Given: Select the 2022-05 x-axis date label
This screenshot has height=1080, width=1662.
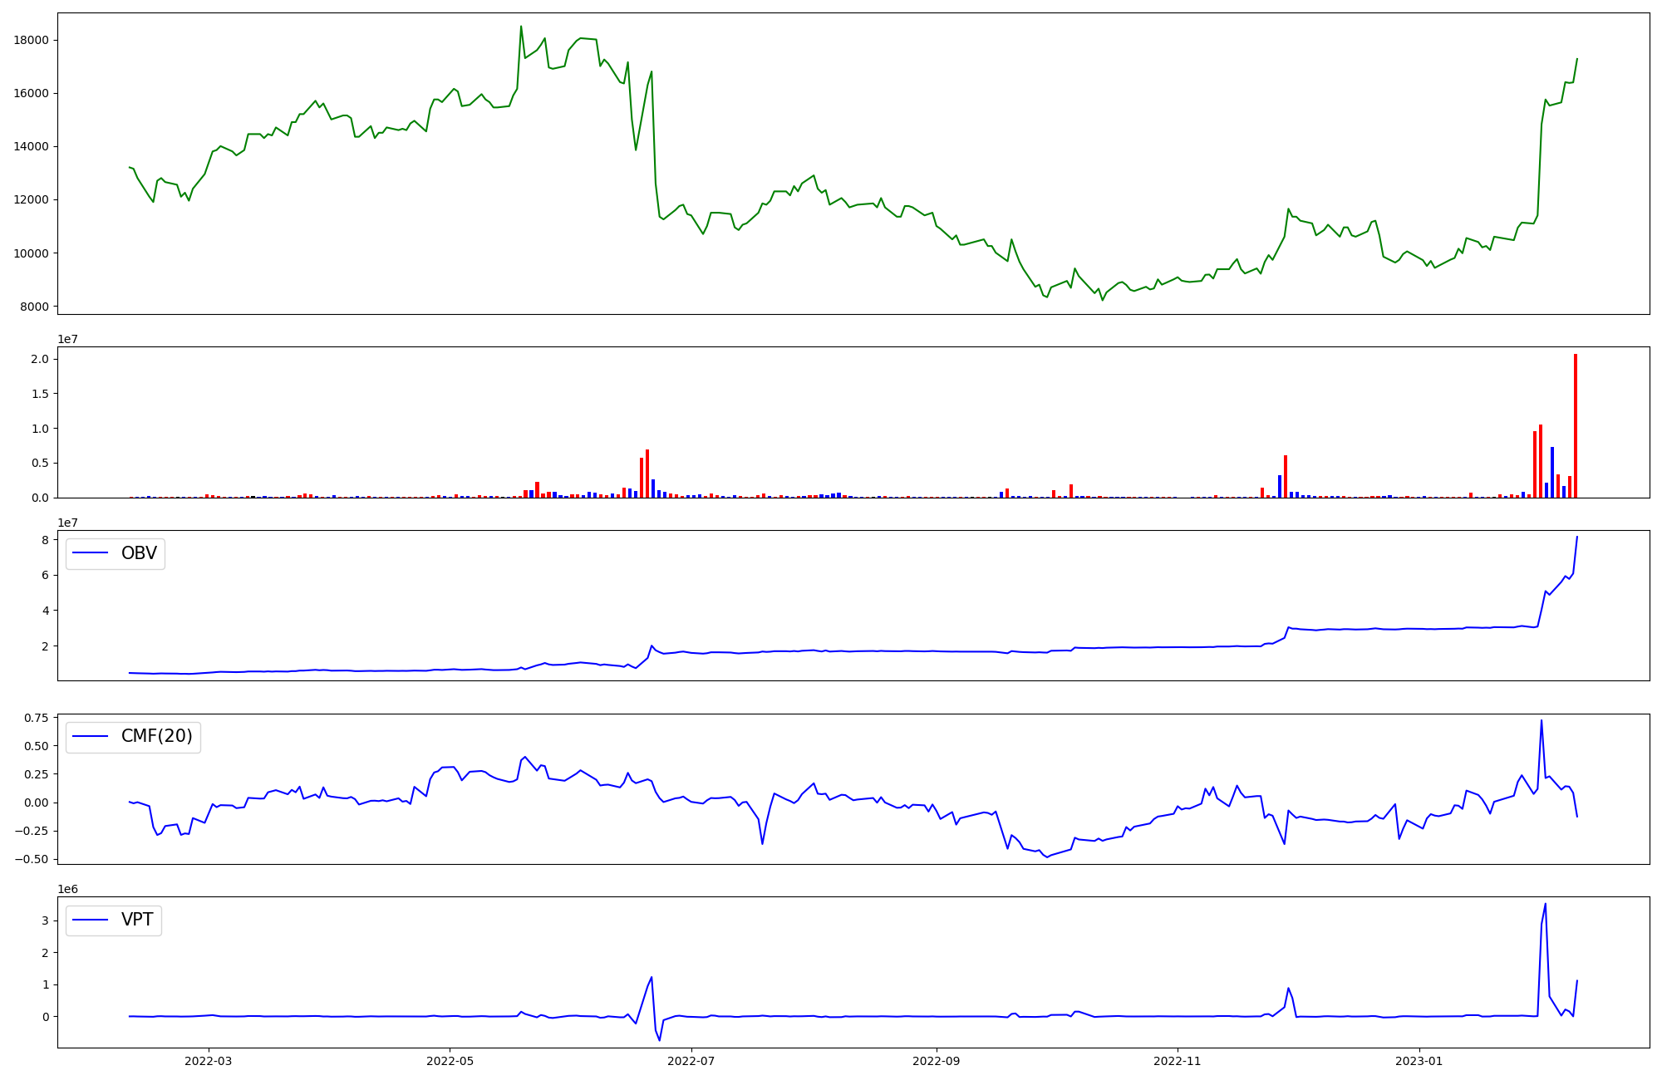Looking at the screenshot, I should (x=450, y=1061).
